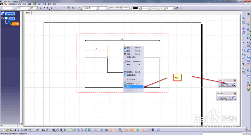Open the NUM.DIMM numeric format dropdown
Screen dimensions: 251x135
coord(120,8)
